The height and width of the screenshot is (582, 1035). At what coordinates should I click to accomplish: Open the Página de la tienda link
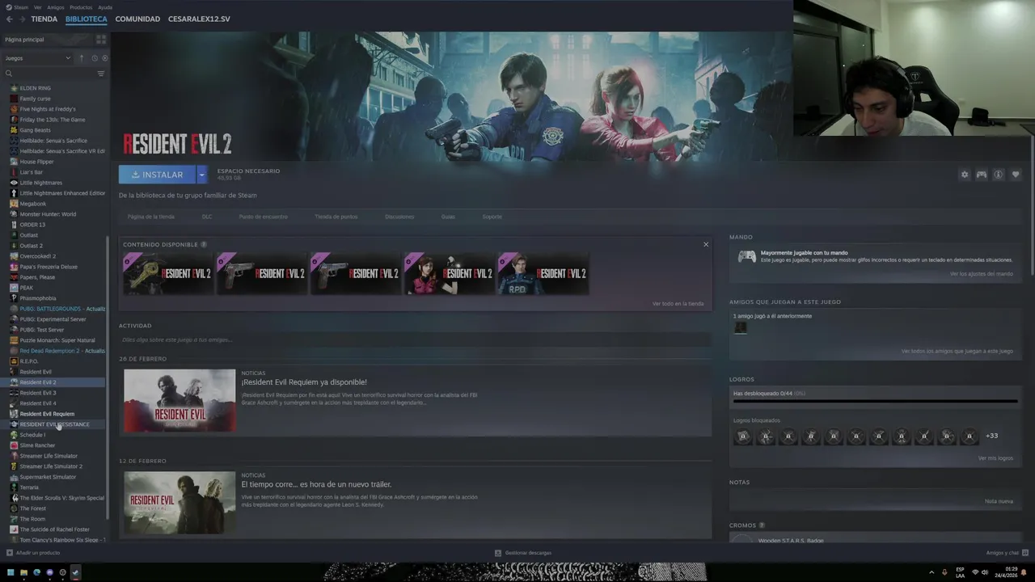click(x=151, y=217)
